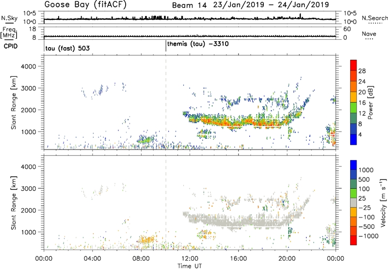
Task: Click the 'Goose Bay (fitACF)' title
Action: click(85, 5)
